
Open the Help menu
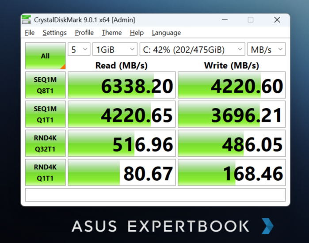click(137, 33)
